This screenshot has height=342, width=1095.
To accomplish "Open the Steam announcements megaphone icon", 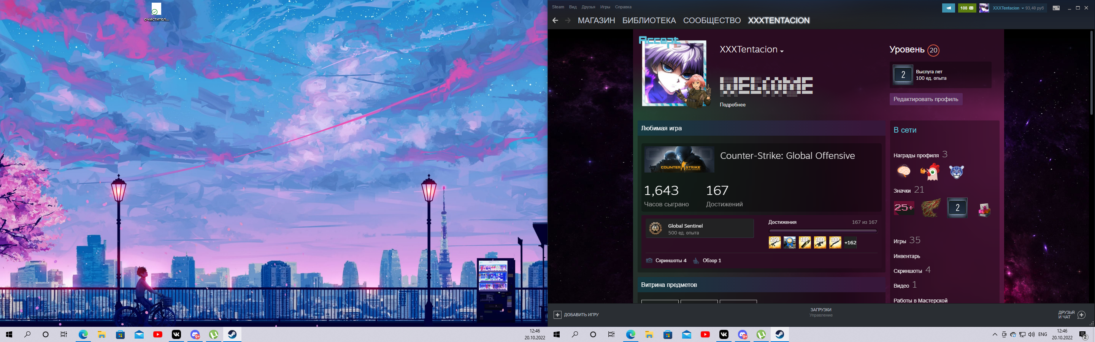I will 948,8.
